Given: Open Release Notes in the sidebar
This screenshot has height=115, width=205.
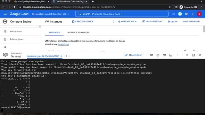Looking at the screenshot, I should 17,39.
